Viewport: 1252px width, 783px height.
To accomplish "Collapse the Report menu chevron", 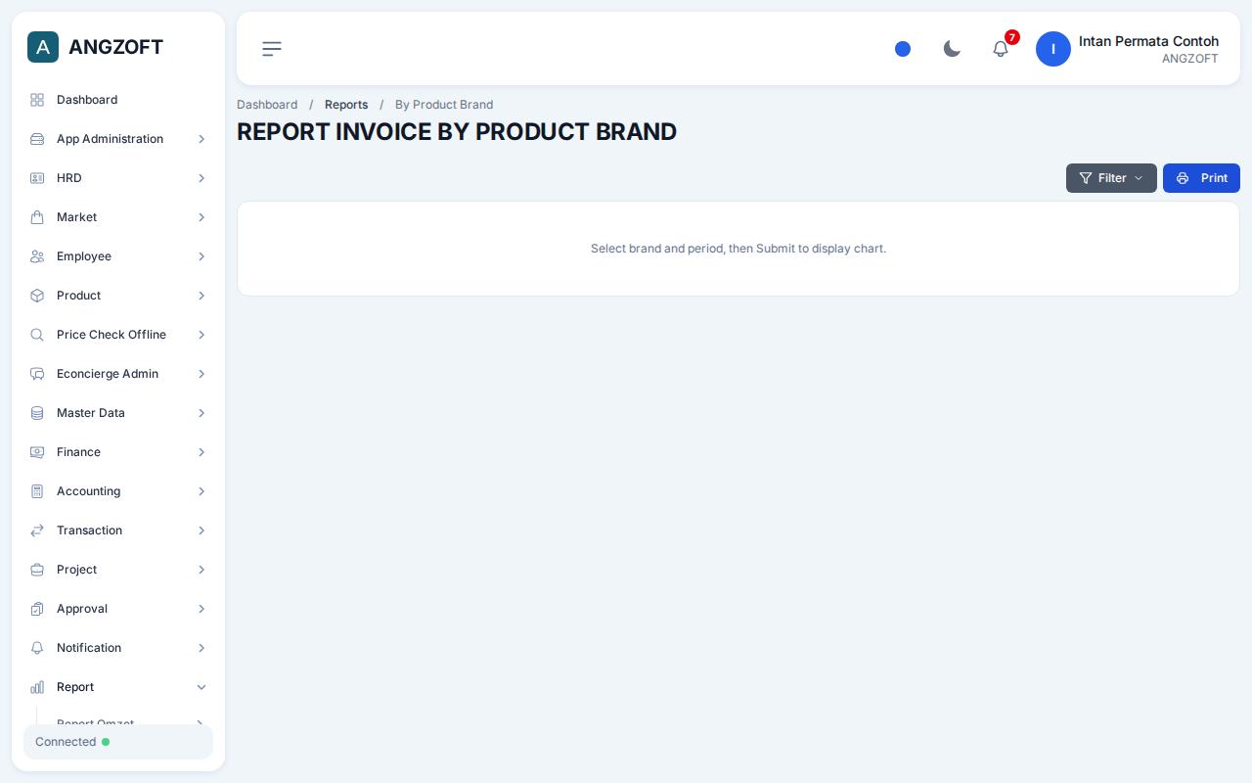I will click(201, 687).
